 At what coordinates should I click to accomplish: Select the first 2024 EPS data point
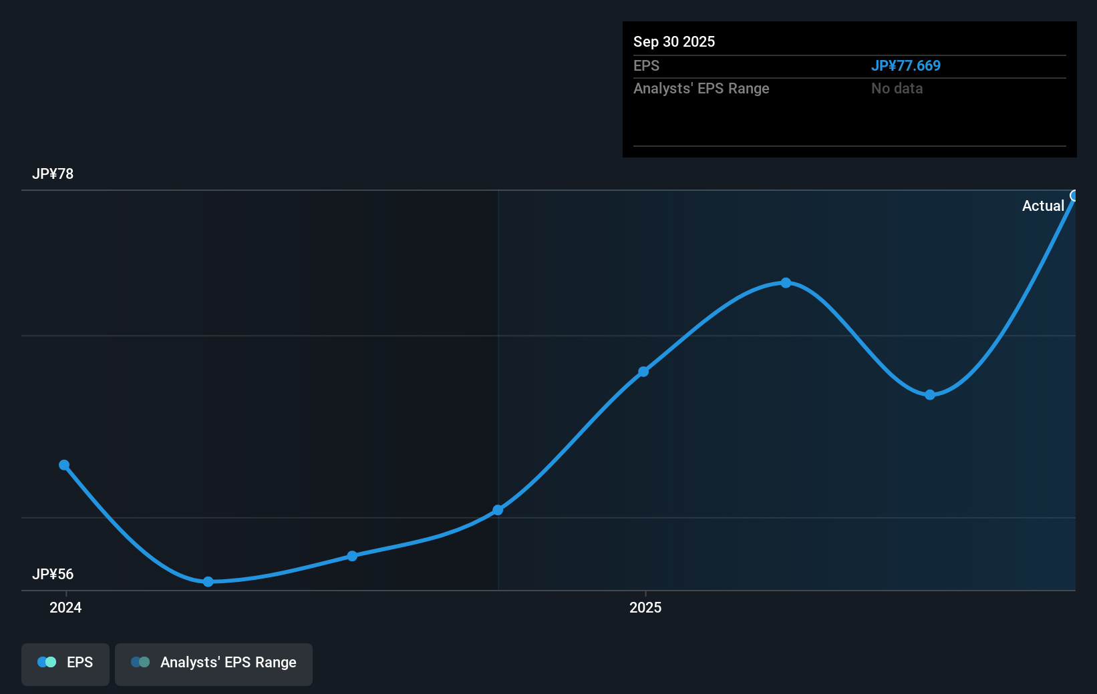pos(64,464)
